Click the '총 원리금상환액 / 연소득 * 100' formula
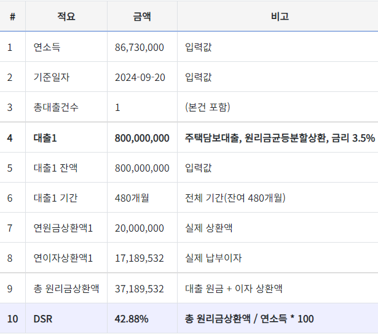Image resolution: width=378 pixels, height=334 pixels. point(250,319)
